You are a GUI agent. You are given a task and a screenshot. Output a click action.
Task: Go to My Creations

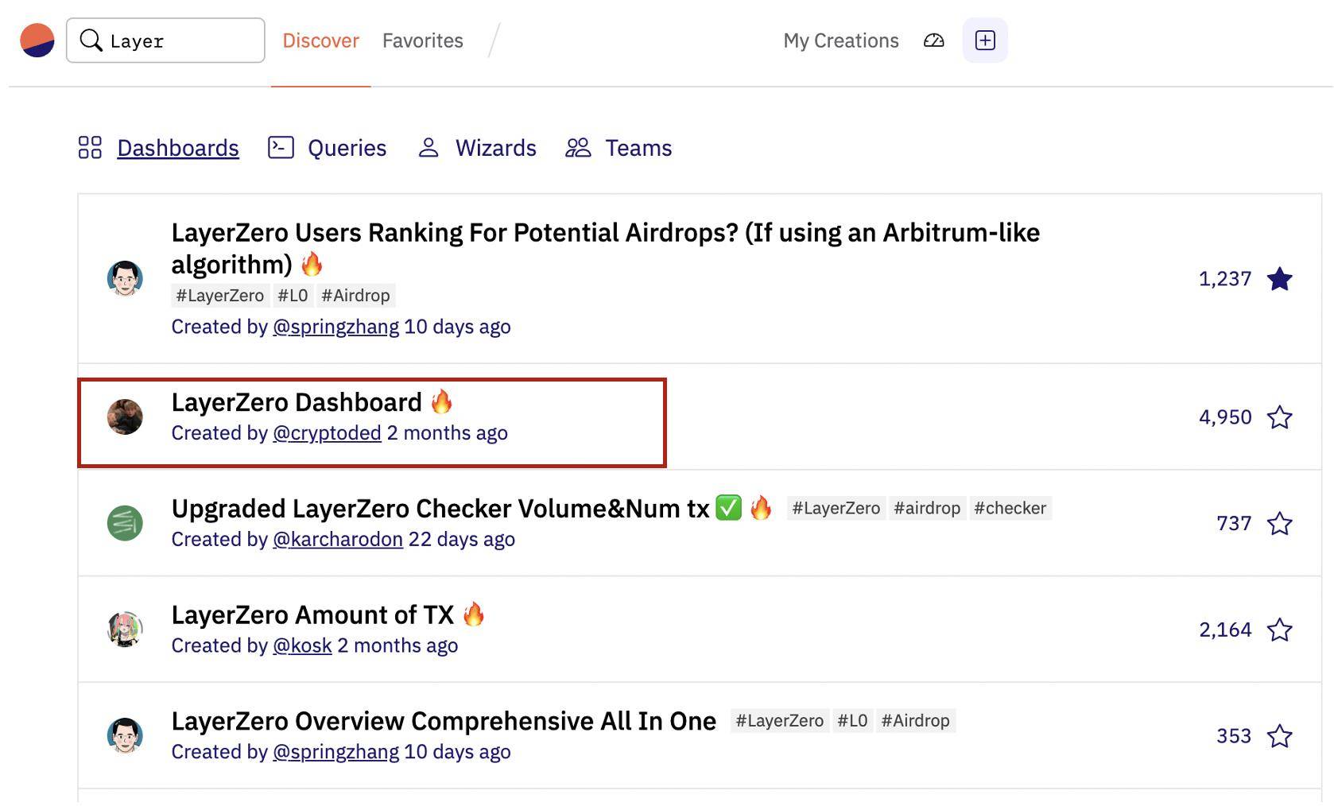pos(841,41)
